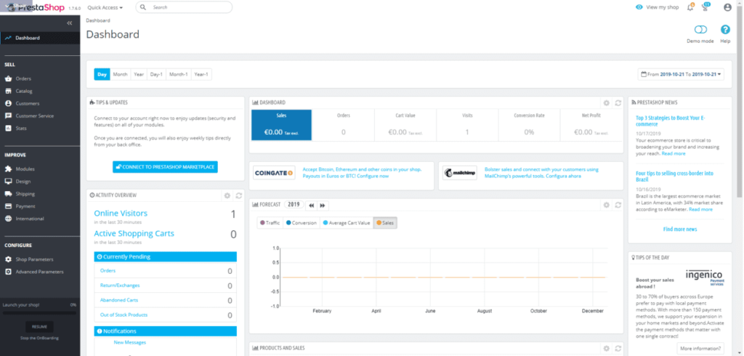Refresh the Forecast panel
The height and width of the screenshot is (356, 744).
pyautogui.click(x=618, y=205)
